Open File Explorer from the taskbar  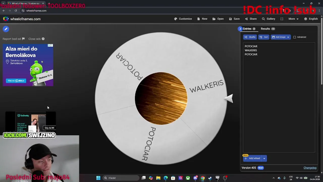point(158,178)
